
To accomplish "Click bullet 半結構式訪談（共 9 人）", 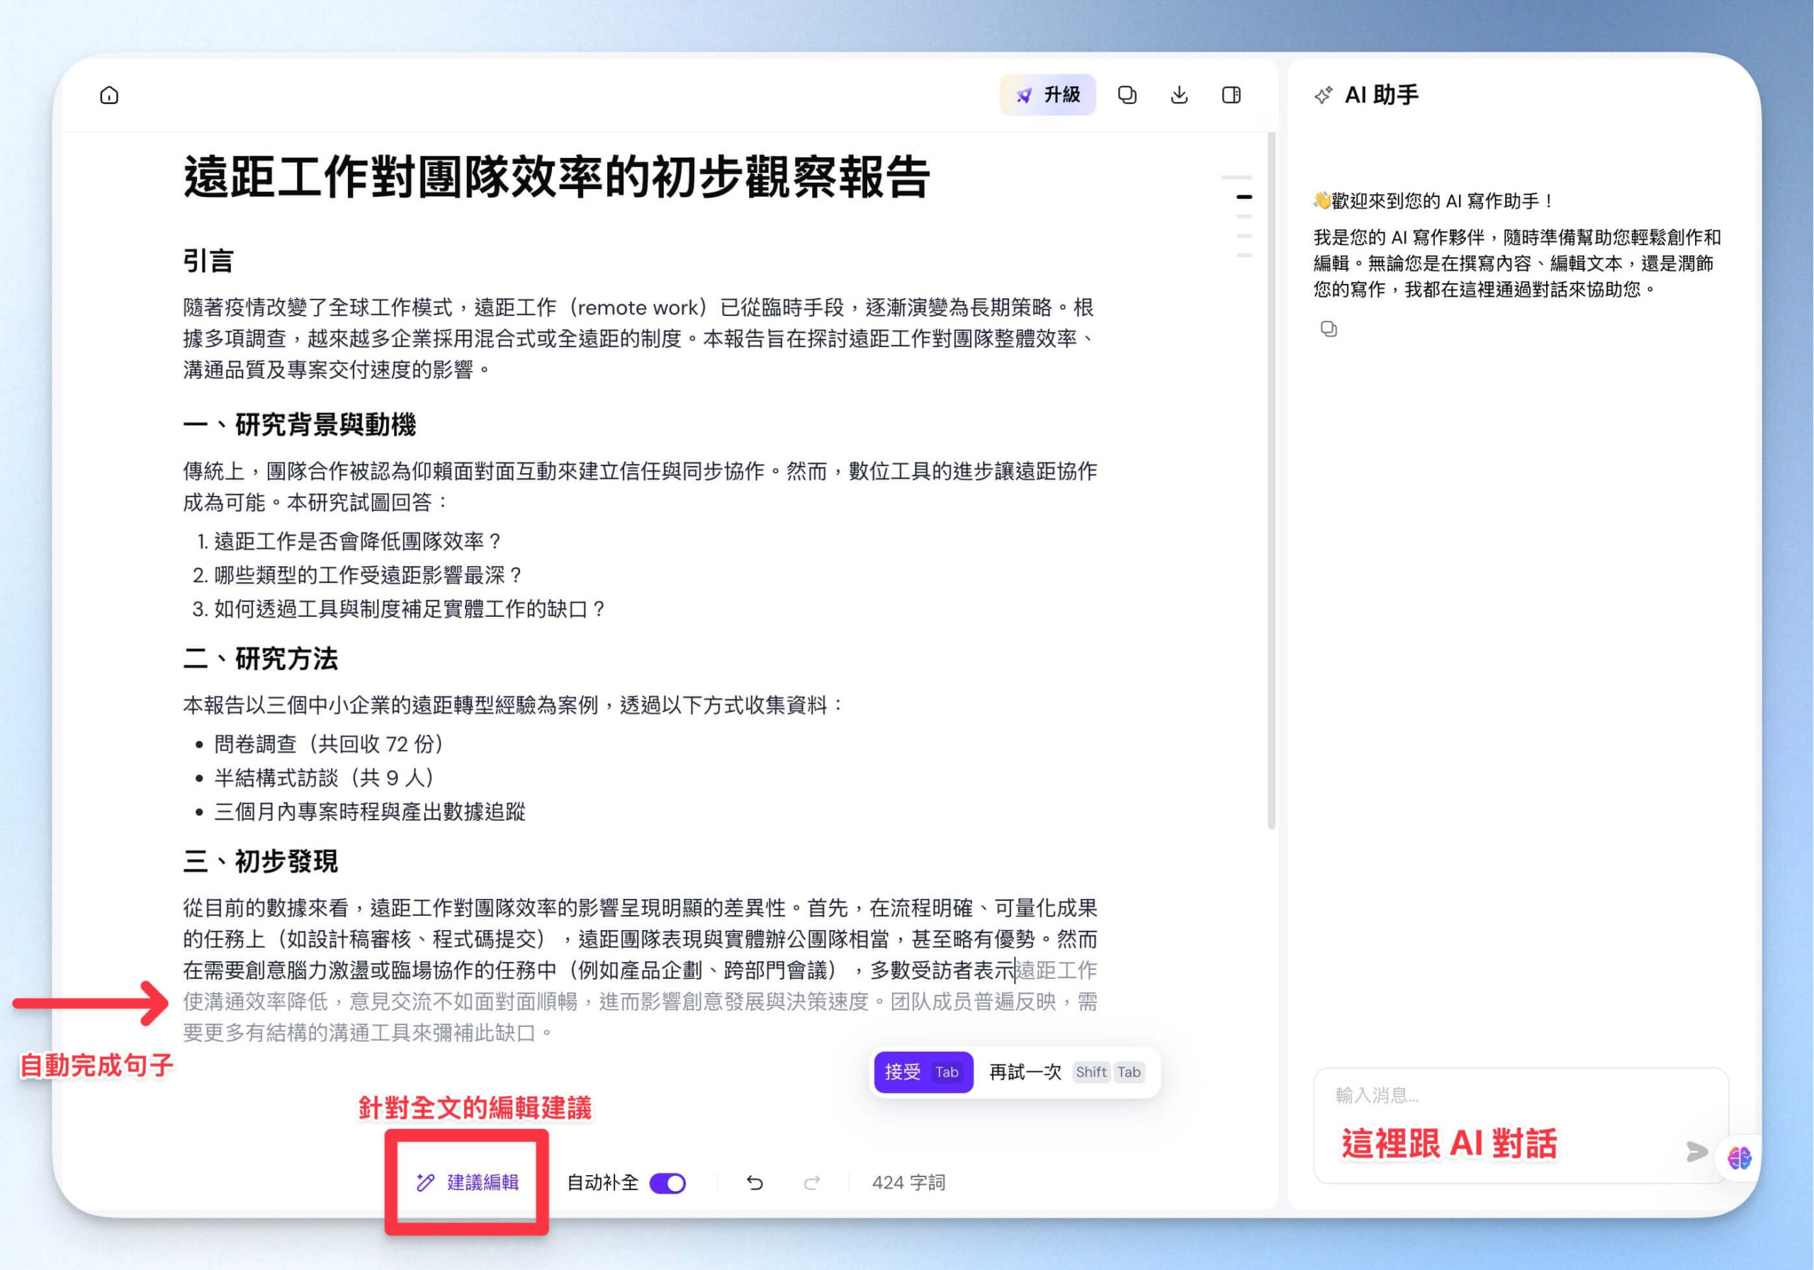I will click(324, 778).
